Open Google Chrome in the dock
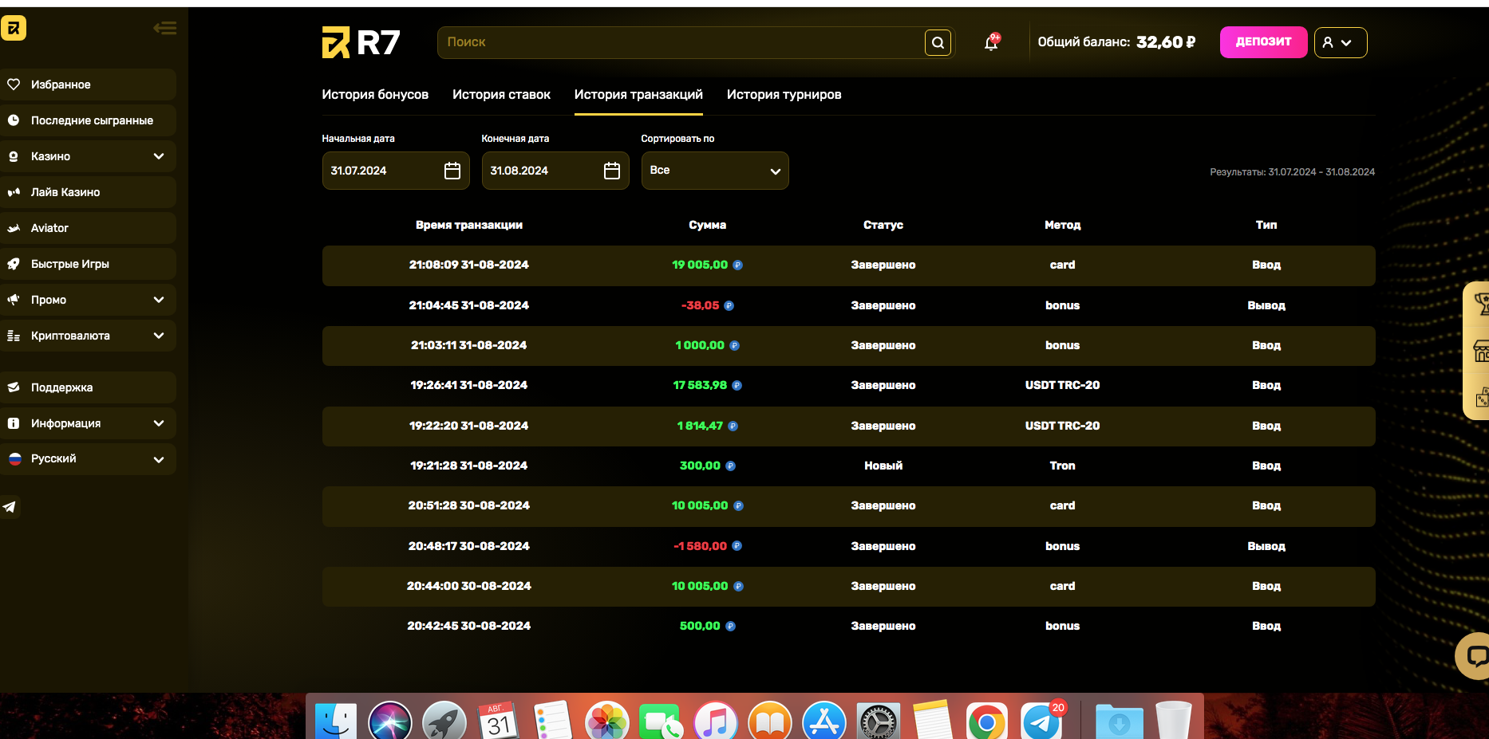Image resolution: width=1489 pixels, height=739 pixels. pos(987,721)
